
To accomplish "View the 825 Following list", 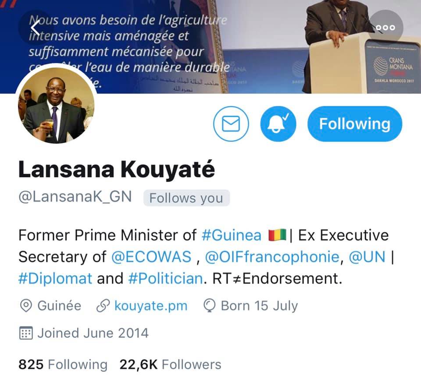I will [63, 365].
